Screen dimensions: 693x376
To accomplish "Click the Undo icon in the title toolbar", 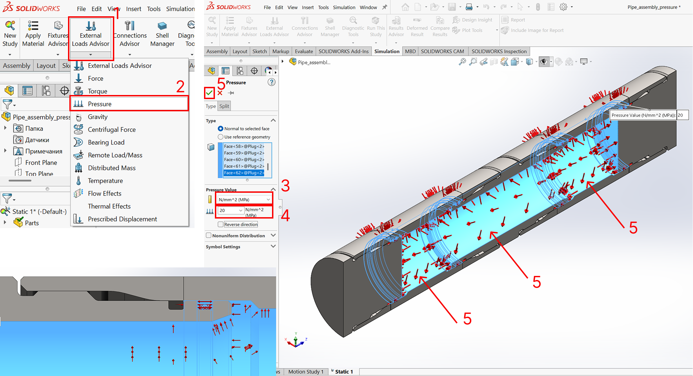I will tap(486, 7).
